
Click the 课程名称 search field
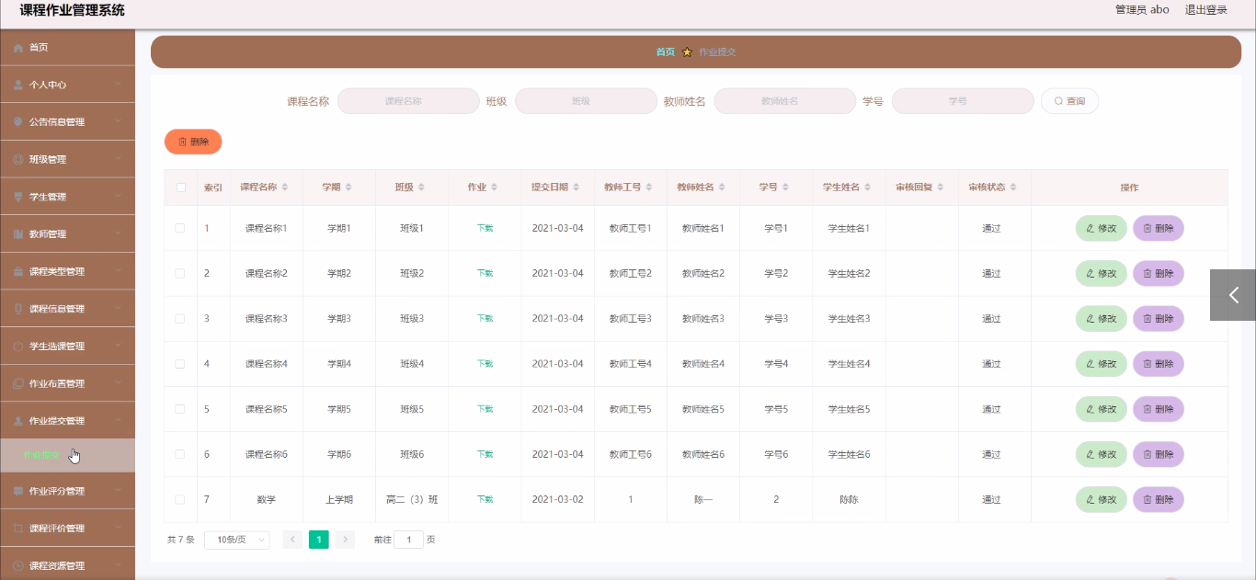click(408, 101)
